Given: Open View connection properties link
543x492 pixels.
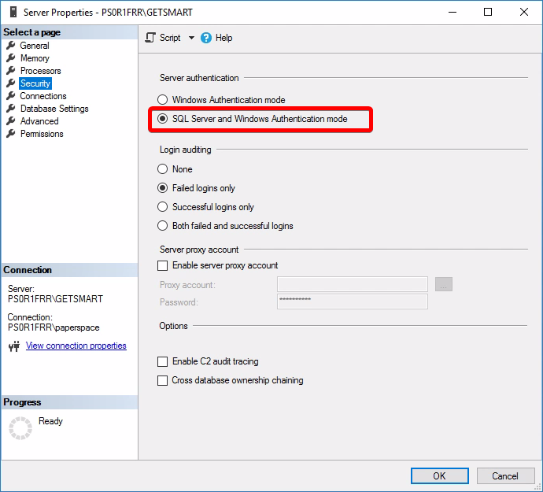Looking at the screenshot, I should pyautogui.click(x=76, y=346).
